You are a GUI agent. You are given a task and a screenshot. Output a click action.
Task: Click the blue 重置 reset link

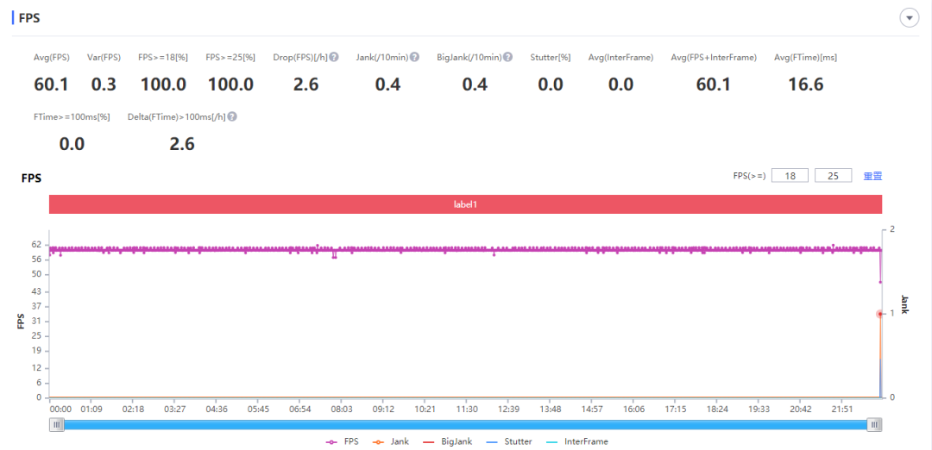(872, 176)
